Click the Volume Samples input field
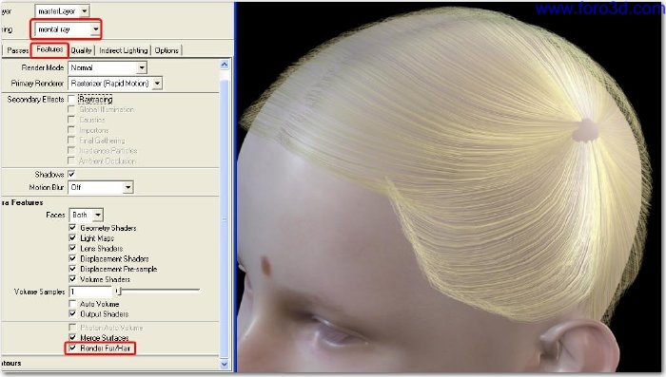Image resolution: width=666 pixels, height=377 pixels. 90,292
